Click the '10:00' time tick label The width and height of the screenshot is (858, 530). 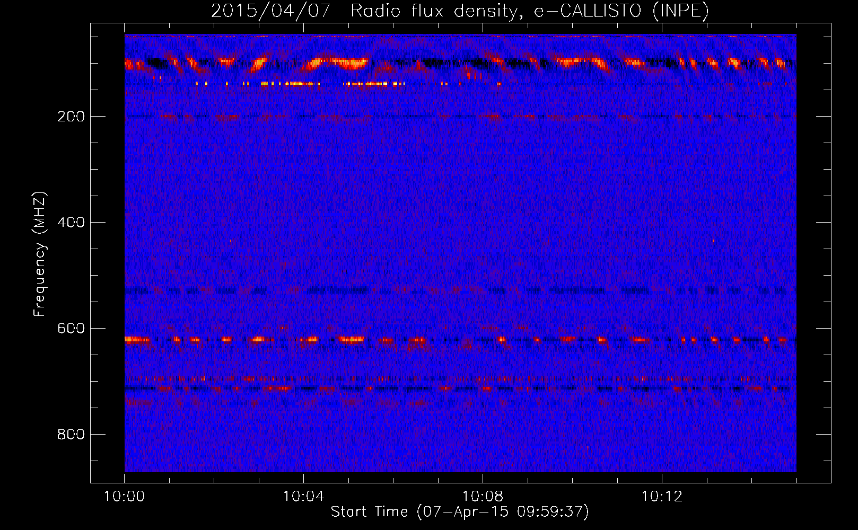pos(124,497)
